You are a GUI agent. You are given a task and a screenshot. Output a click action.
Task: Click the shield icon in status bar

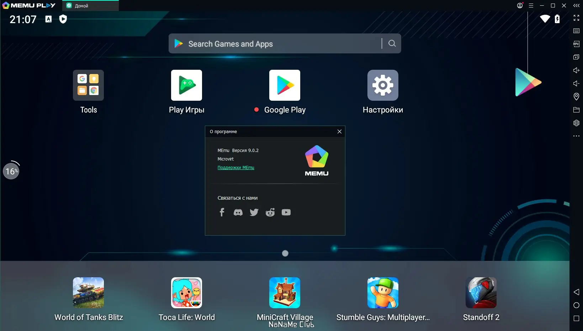[63, 19]
